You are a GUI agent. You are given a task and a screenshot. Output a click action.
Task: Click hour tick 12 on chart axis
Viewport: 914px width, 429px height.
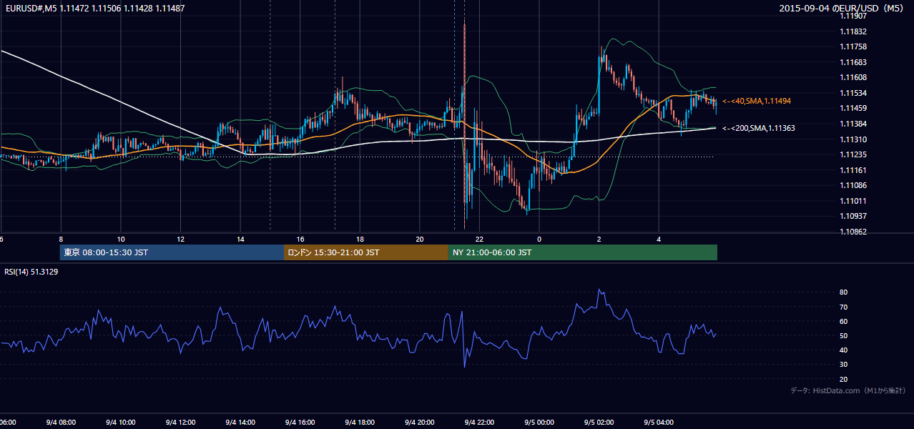(x=181, y=239)
